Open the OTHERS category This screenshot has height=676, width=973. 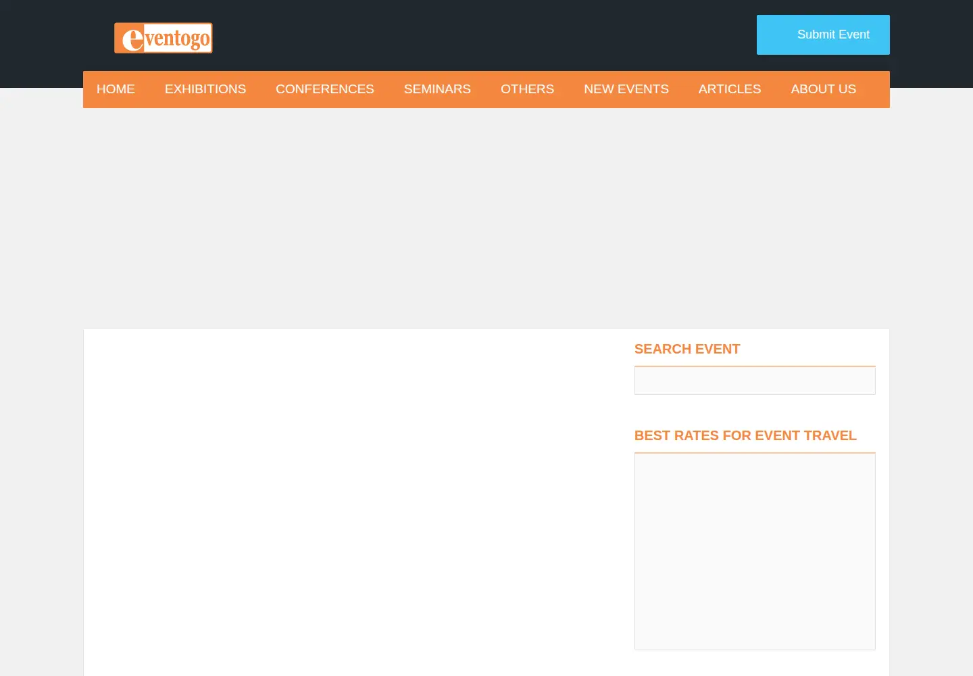(x=527, y=89)
